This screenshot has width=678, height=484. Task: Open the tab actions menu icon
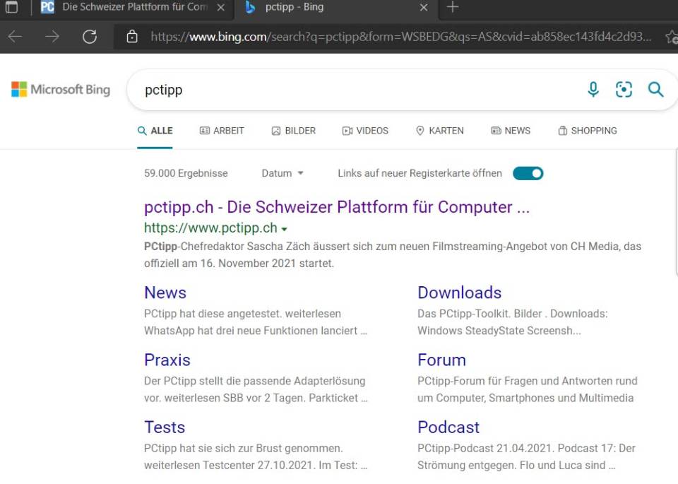point(12,7)
